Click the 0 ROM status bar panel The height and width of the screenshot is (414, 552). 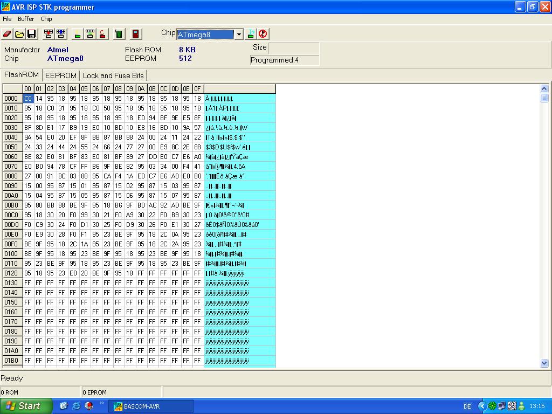click(x=40, y=392)
